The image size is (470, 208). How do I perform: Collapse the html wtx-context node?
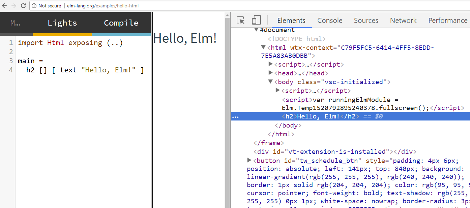pyautogui.click(x=263, y=47)
